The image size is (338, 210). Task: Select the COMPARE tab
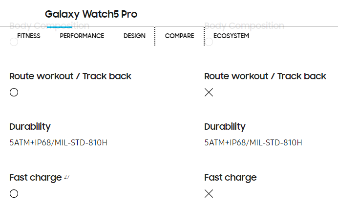point(179,36)
